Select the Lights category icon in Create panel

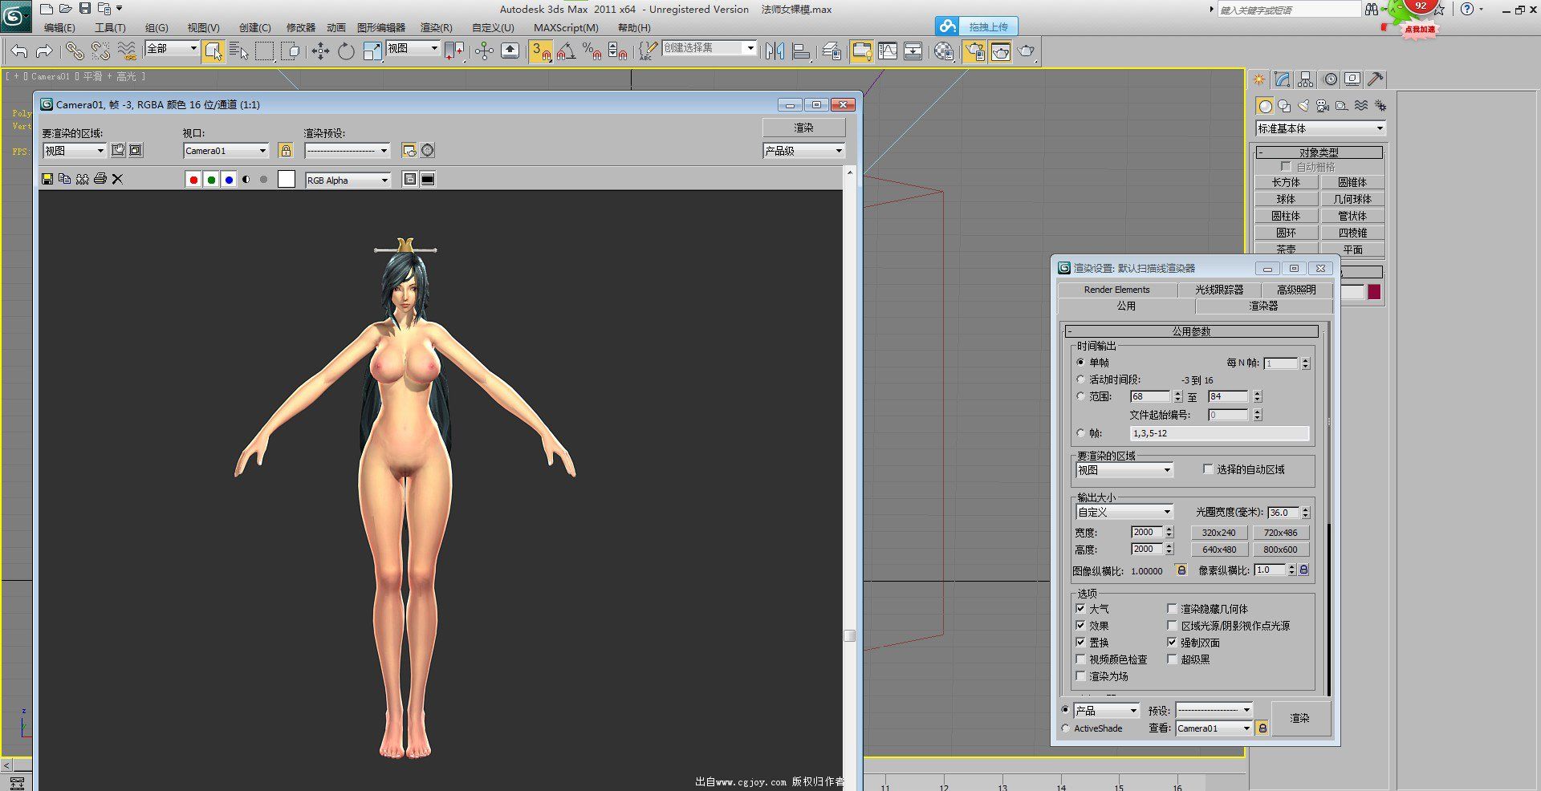(x=1303, y=106)
